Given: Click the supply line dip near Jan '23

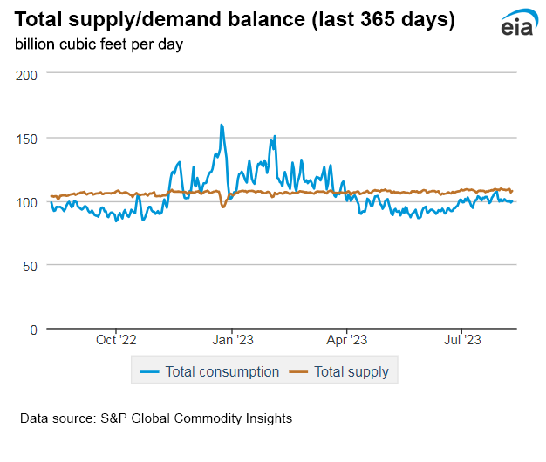Looking at the screenshot, I should click(223, 207).
